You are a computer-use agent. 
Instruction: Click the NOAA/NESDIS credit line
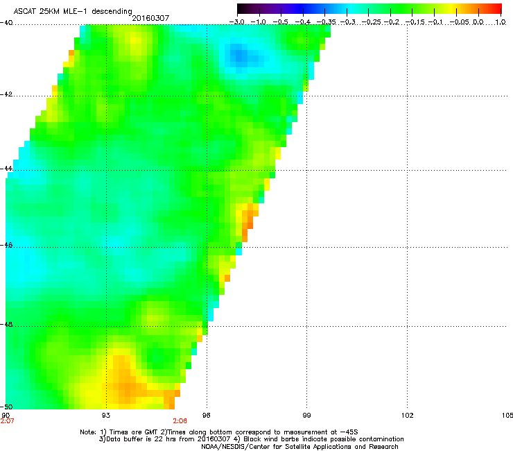pos(299,447)
